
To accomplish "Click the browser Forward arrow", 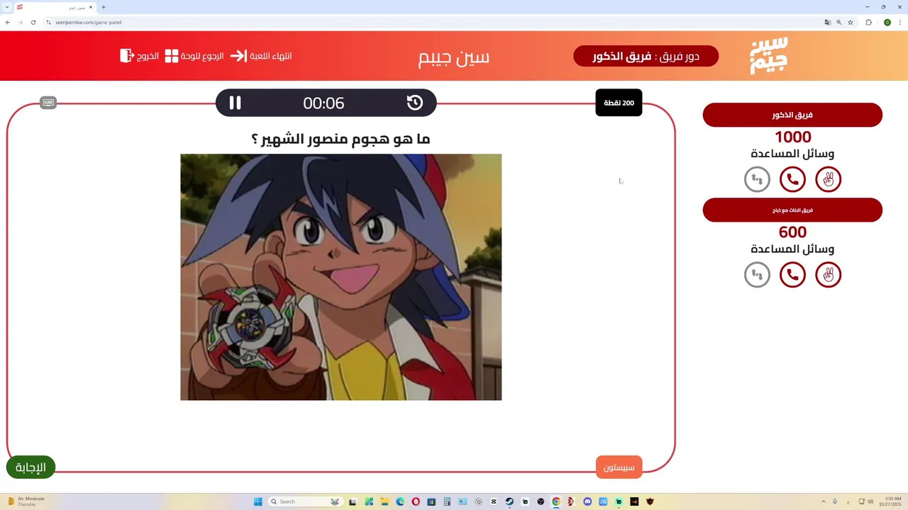I will 20,22.
